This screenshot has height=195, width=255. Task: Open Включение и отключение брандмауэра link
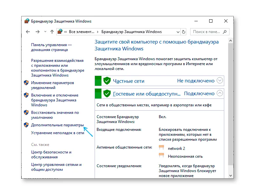click(x=55, y=100)
